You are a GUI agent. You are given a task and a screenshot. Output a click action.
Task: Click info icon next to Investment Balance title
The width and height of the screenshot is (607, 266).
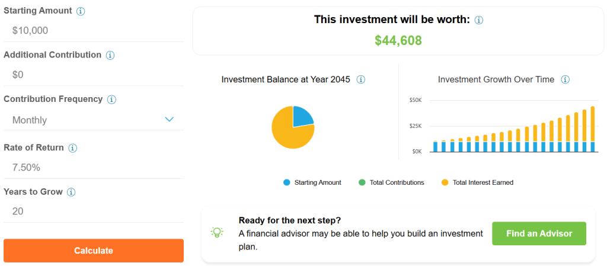[360, 79]
